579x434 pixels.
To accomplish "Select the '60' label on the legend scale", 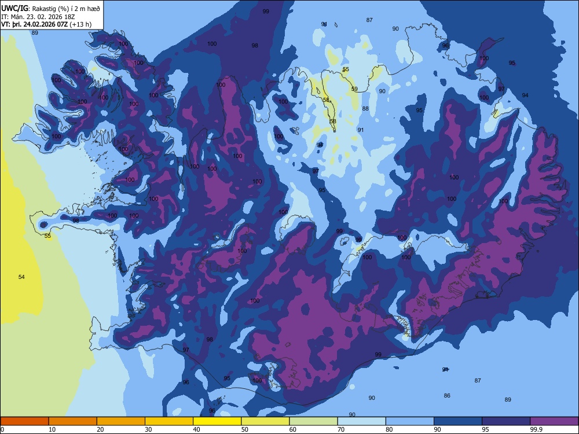I will 293,429.
